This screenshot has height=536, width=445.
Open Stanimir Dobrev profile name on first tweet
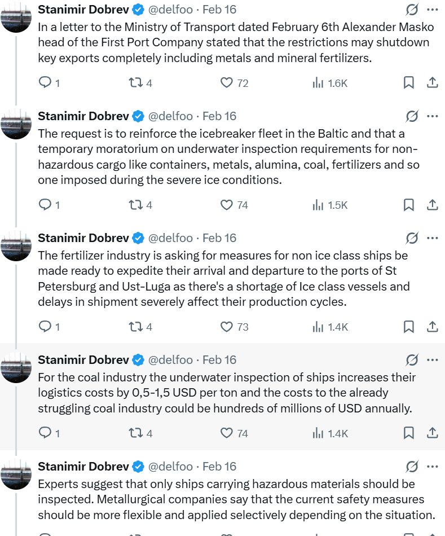coord(83,10)
